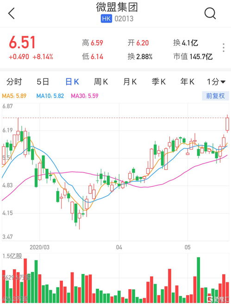Click the current price 6.51
Screen dimensions: 231x304
22,42
